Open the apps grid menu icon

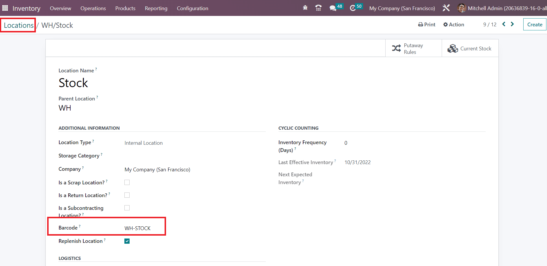5,8
